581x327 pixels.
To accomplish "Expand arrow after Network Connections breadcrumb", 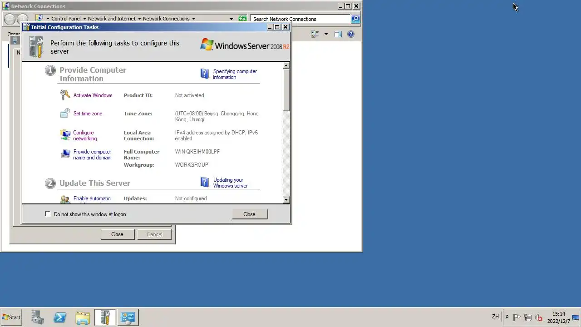I will 193,19.
